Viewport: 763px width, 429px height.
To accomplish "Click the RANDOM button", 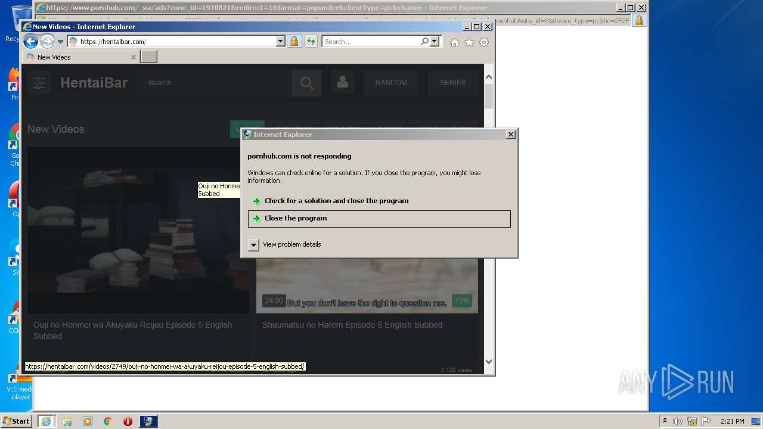I will tap(391, 83).
